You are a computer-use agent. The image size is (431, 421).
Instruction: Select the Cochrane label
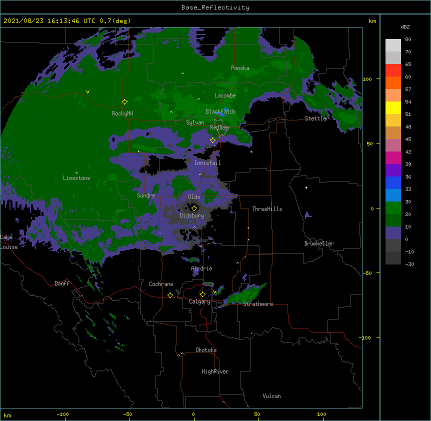pos(161,284)
